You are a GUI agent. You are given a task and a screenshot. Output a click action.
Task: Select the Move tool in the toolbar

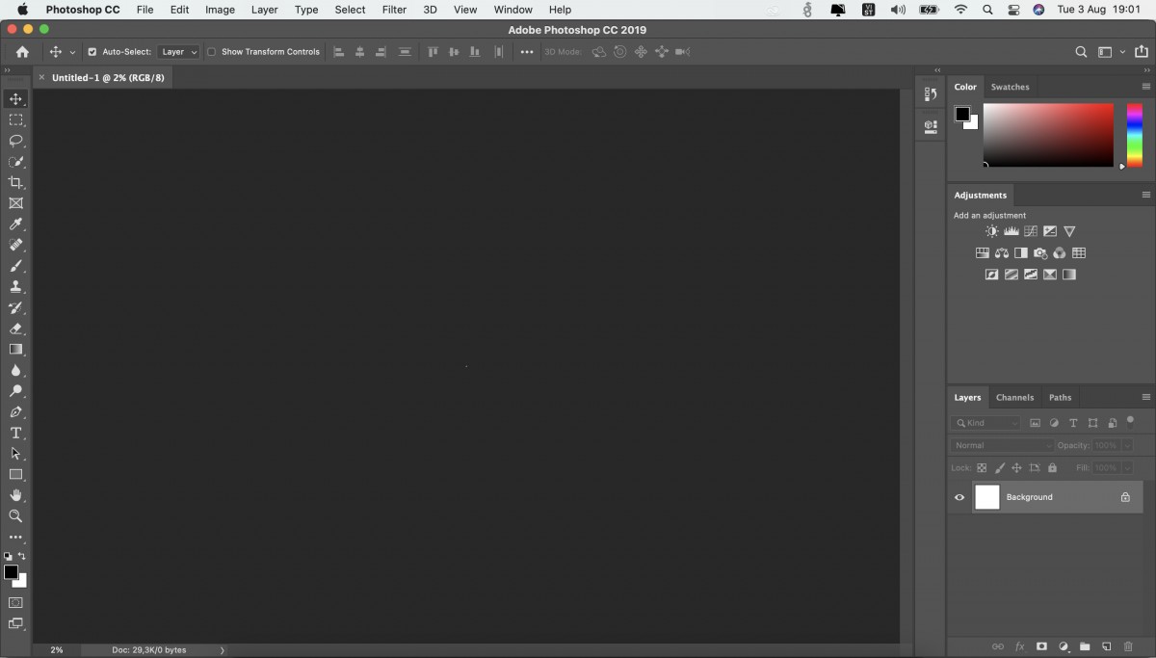pyautogui.click(x=15, y=99)
